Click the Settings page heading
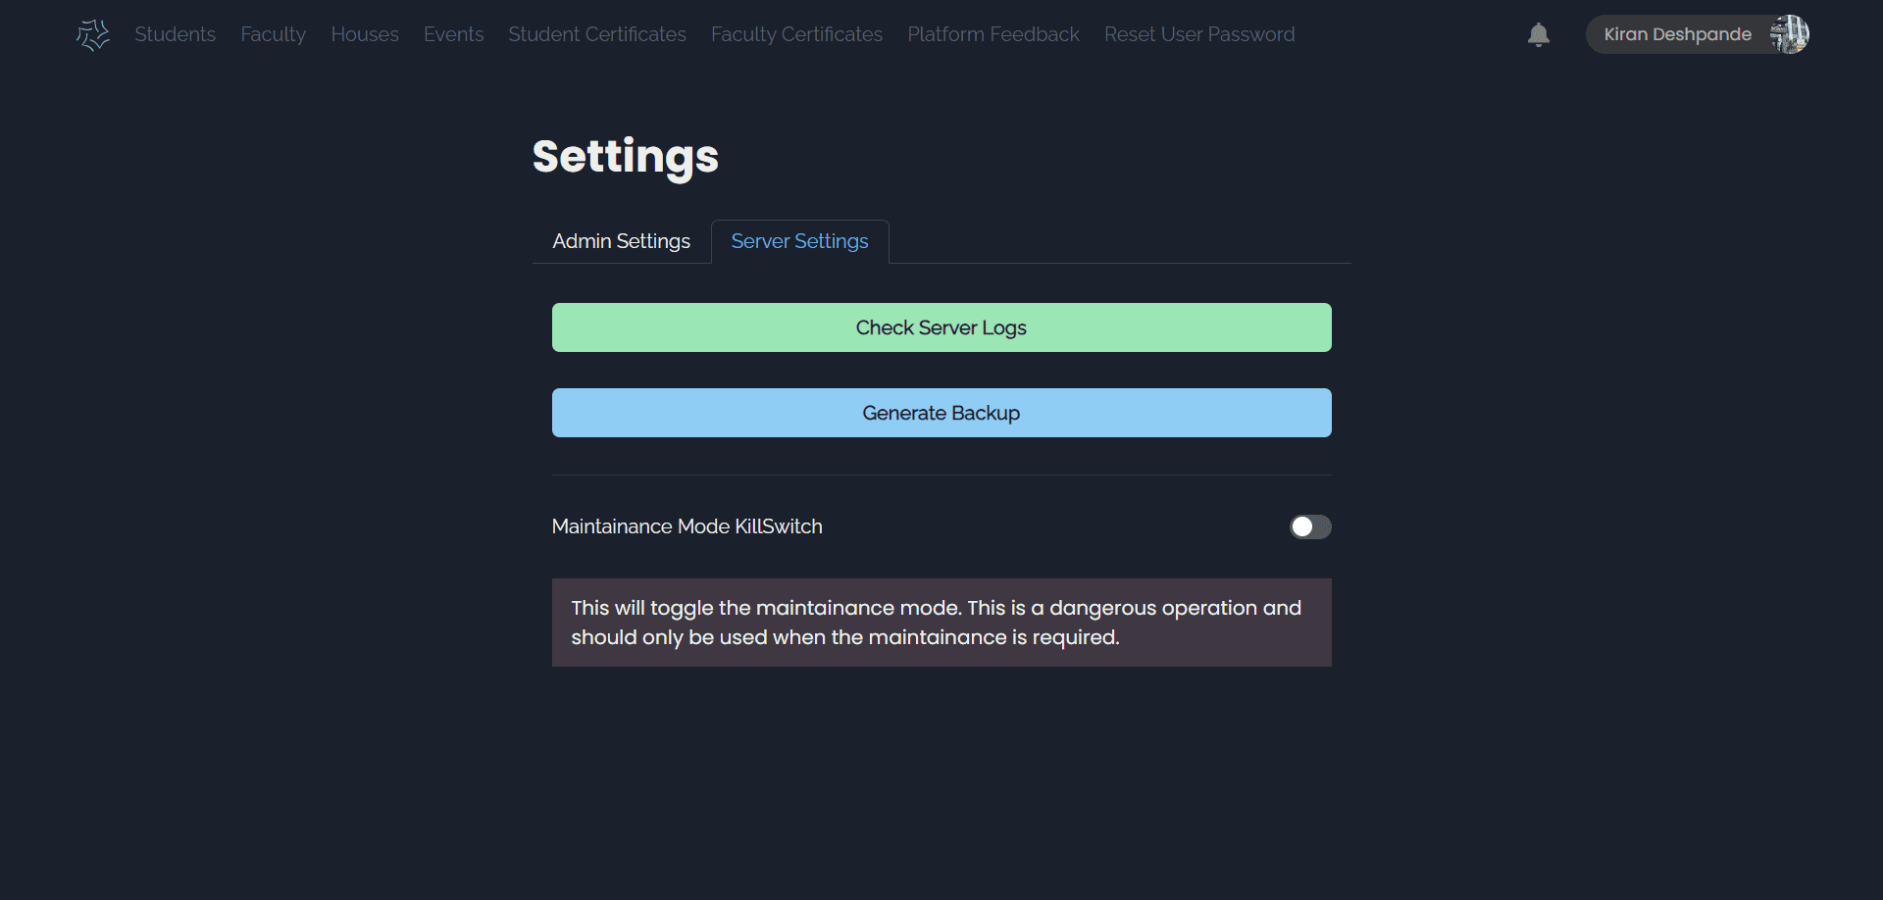The image size is (1883, 900). [625, 156]
